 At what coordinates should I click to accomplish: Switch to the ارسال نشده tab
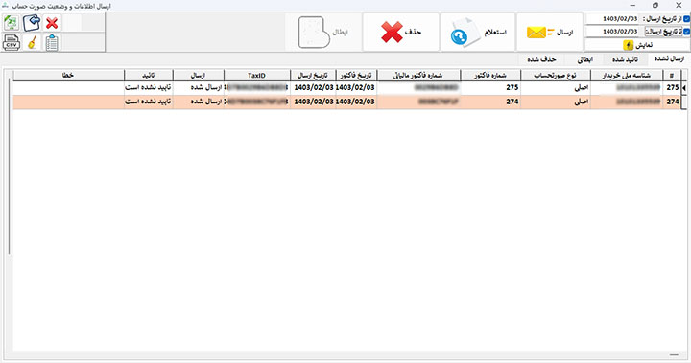(x=669, y=59)
